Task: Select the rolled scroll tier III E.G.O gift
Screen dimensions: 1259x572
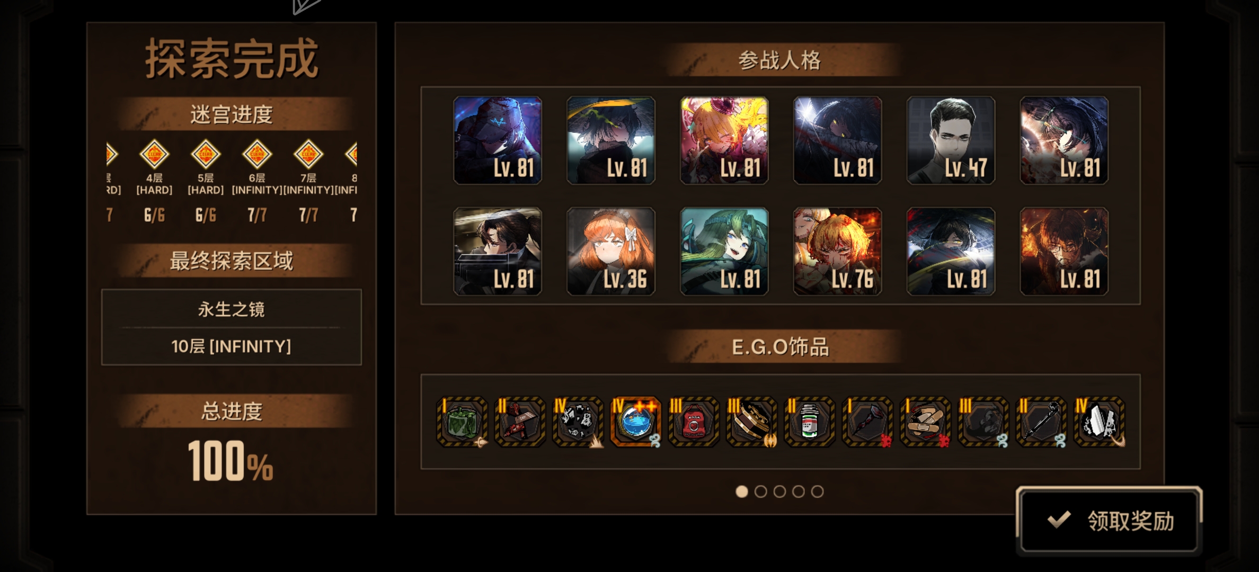Action: (x=751, y=422)
